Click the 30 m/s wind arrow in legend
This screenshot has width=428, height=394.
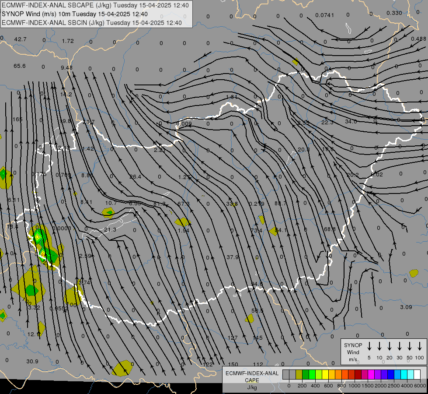point(399,346)
